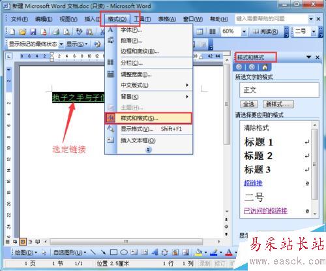The width and height of the screenshot is (326, 271).
Task: Apply the 已访问的超链接 style
Action: [x=265, y=211]
